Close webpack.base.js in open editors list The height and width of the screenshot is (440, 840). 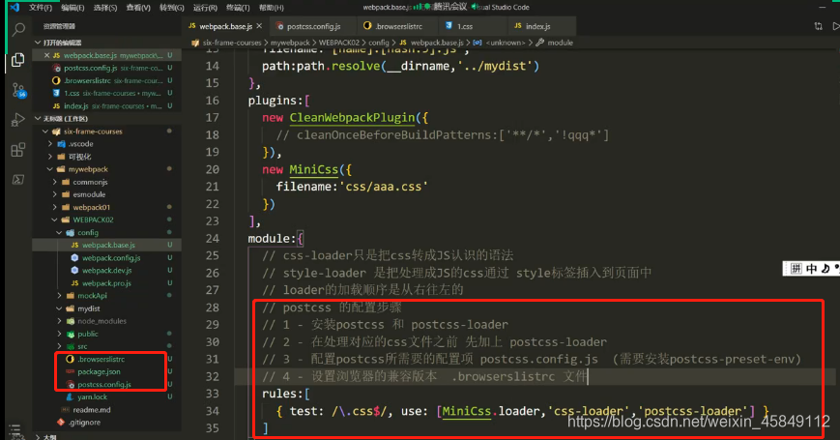point(46,55)
